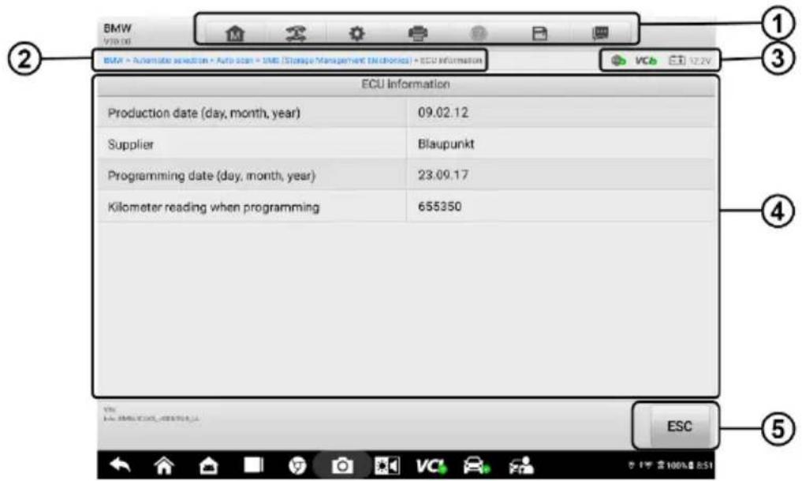The image size is (802, 481).
Task: Open the MaxiSys home toolbar icon
Action: 235,34
